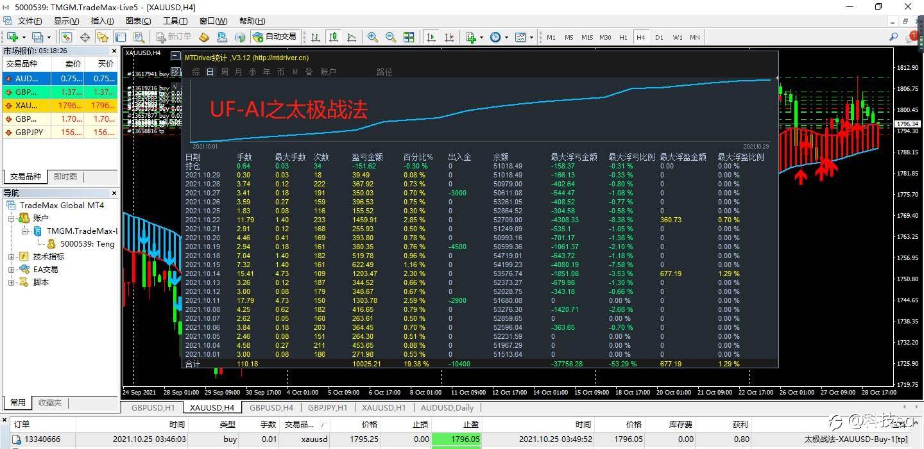Expand the 脚本 tree node
Screen dimensions: 924x449
pyautogui.click(x=12, y=282)
